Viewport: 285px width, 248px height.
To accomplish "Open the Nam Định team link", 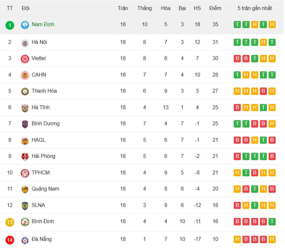I will (x=43, y=25).
